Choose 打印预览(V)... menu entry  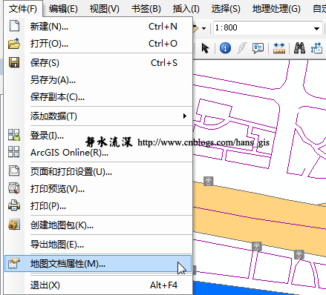[98, 188]
